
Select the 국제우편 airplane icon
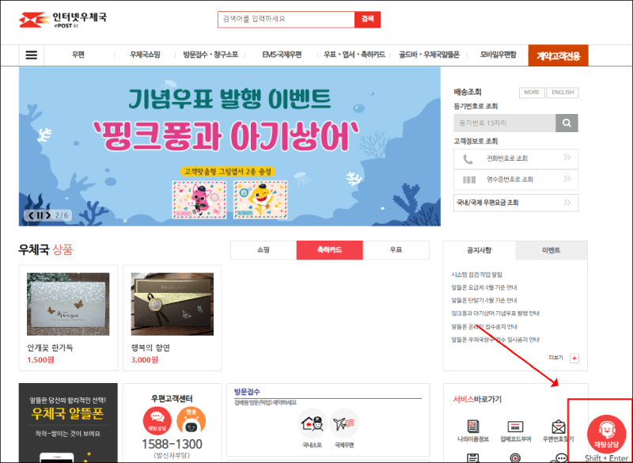[343, 422]
